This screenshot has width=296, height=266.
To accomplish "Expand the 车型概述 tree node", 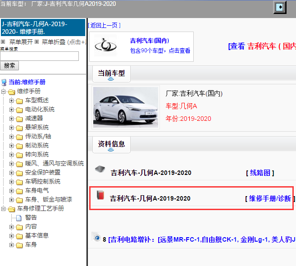I will [x=11, y=101].
